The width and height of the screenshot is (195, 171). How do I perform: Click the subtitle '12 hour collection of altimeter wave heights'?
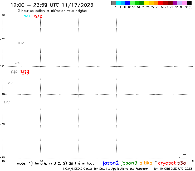tap(51, 11)
